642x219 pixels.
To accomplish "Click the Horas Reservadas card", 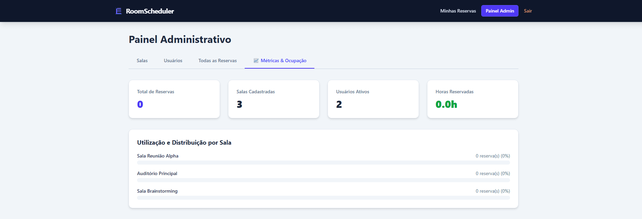I will click(x=473, y=99).
